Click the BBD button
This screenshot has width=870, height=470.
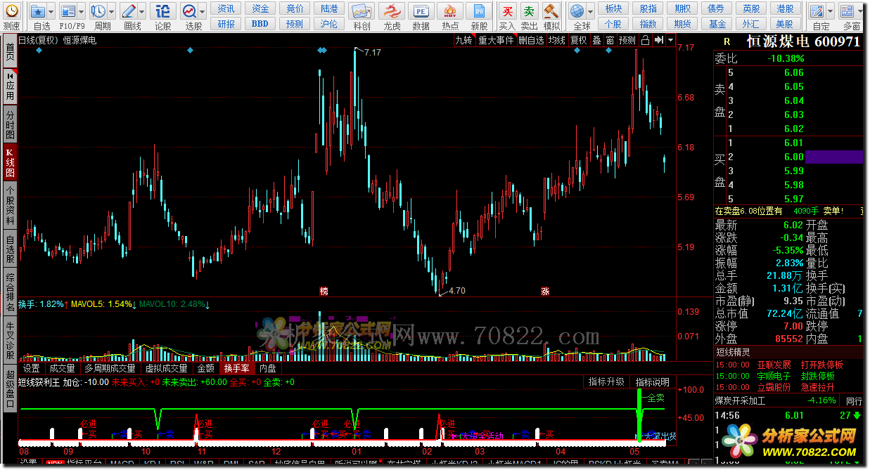coord(260,23)
